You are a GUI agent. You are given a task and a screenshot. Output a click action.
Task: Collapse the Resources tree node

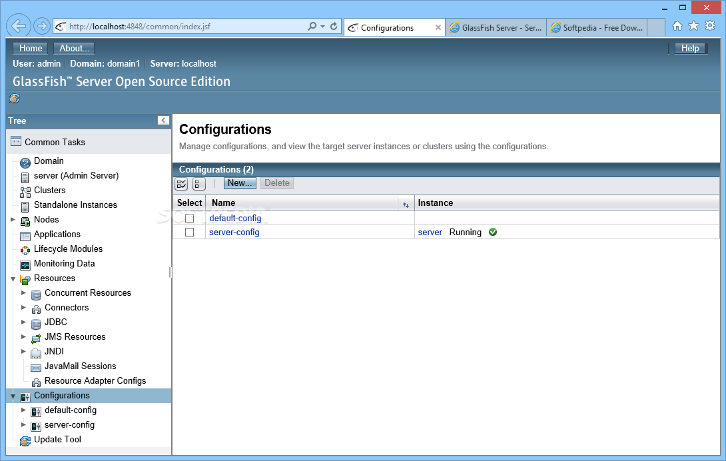pos(13,279)
